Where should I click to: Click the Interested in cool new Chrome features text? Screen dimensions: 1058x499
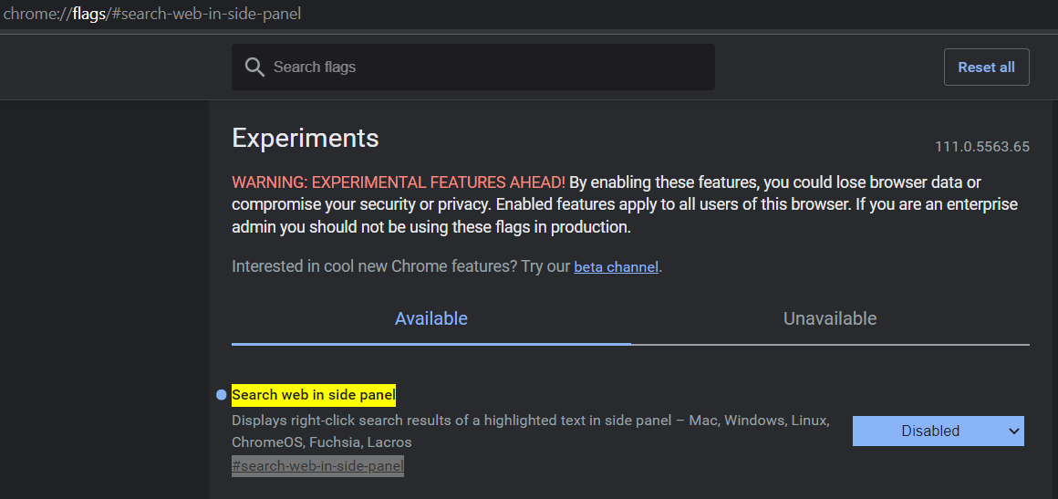pyautogui.click(x=401, y=266)
